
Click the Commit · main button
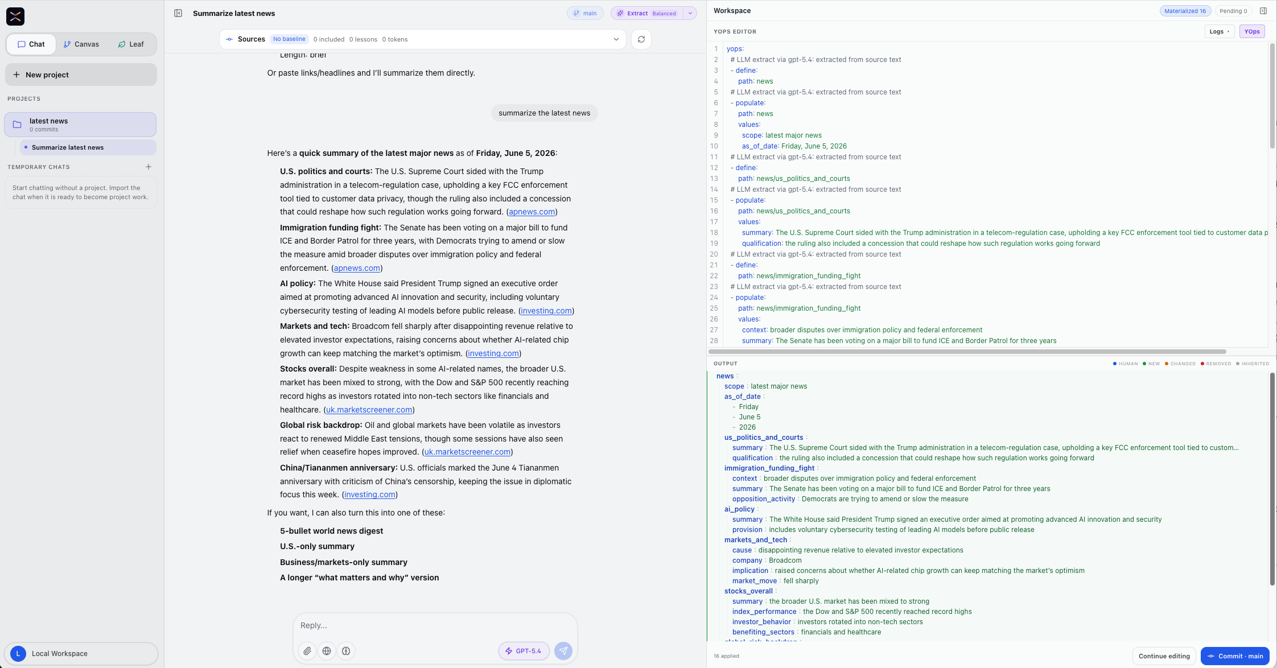(x=1235, y=656)
